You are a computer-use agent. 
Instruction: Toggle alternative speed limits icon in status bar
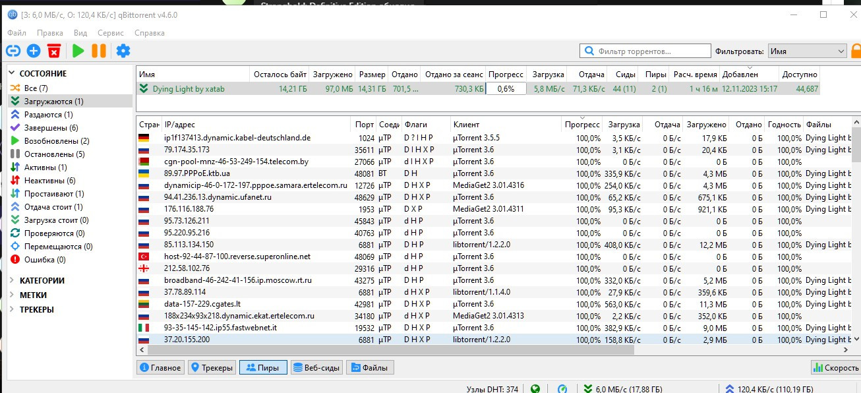coord(562,389)
